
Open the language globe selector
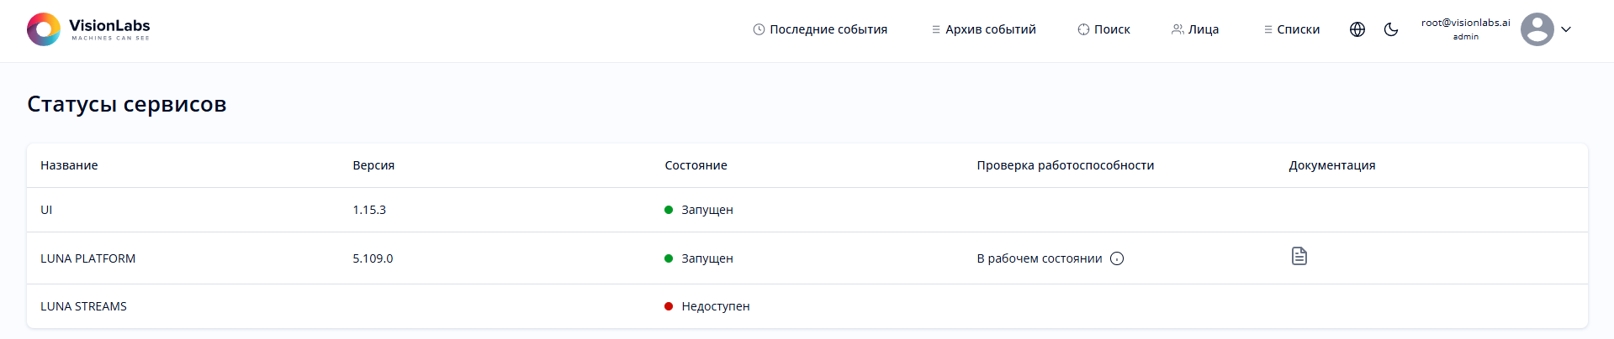pyautogui.click(x=1357, y=29)
